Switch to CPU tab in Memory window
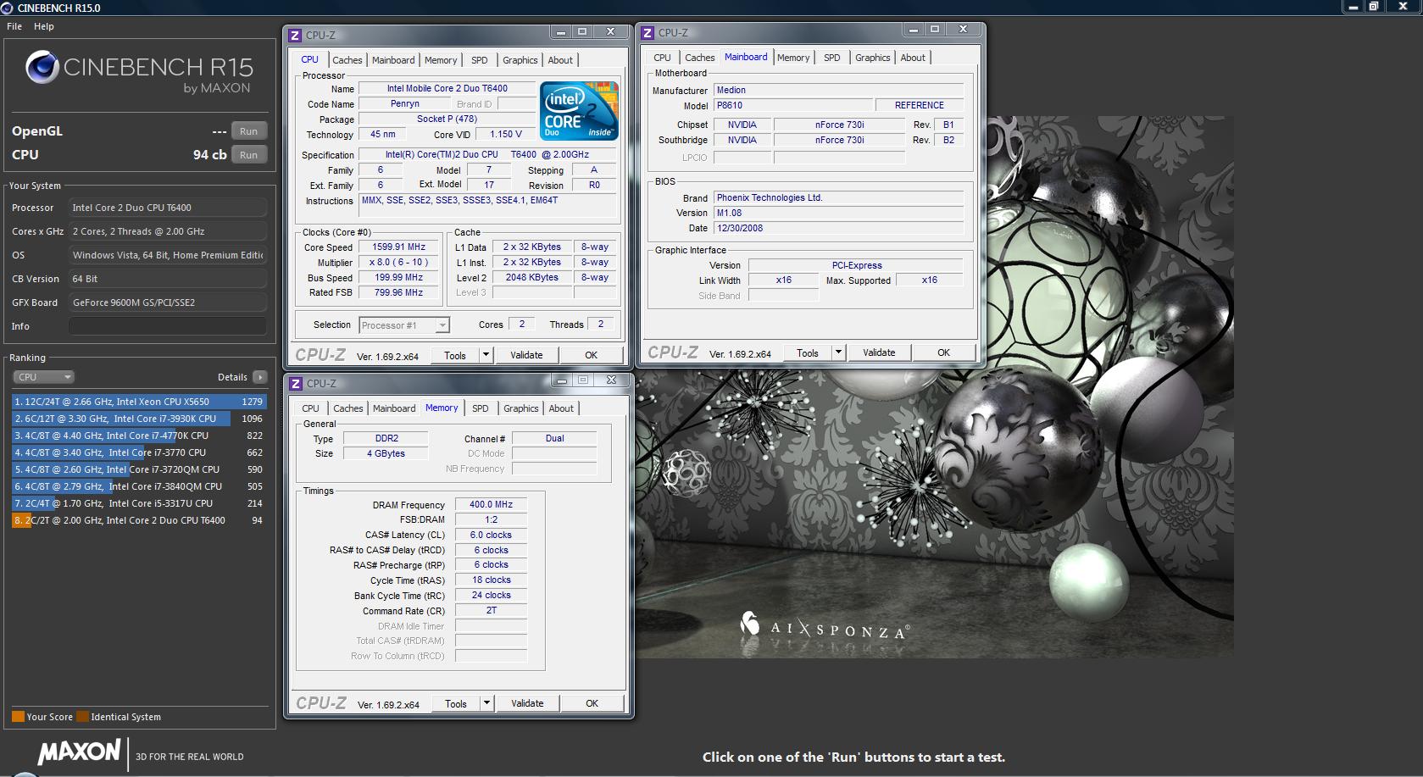Screen dimensions: 1423x777 pyautogui.click(x=311, y=408)
